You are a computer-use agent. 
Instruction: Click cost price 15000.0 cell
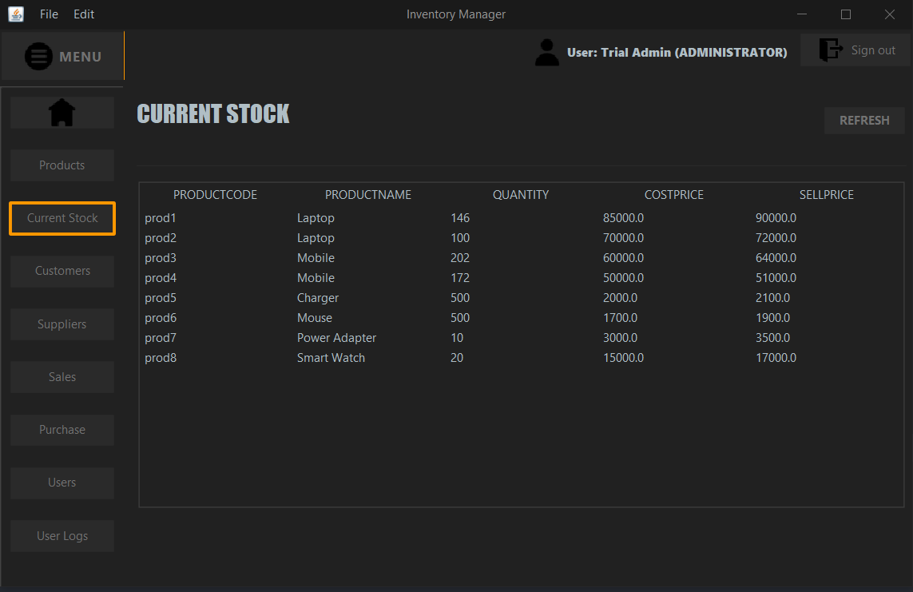click(673, 358)
